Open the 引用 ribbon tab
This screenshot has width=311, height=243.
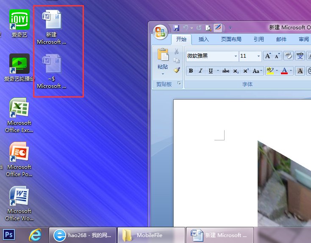coord(258,39)
